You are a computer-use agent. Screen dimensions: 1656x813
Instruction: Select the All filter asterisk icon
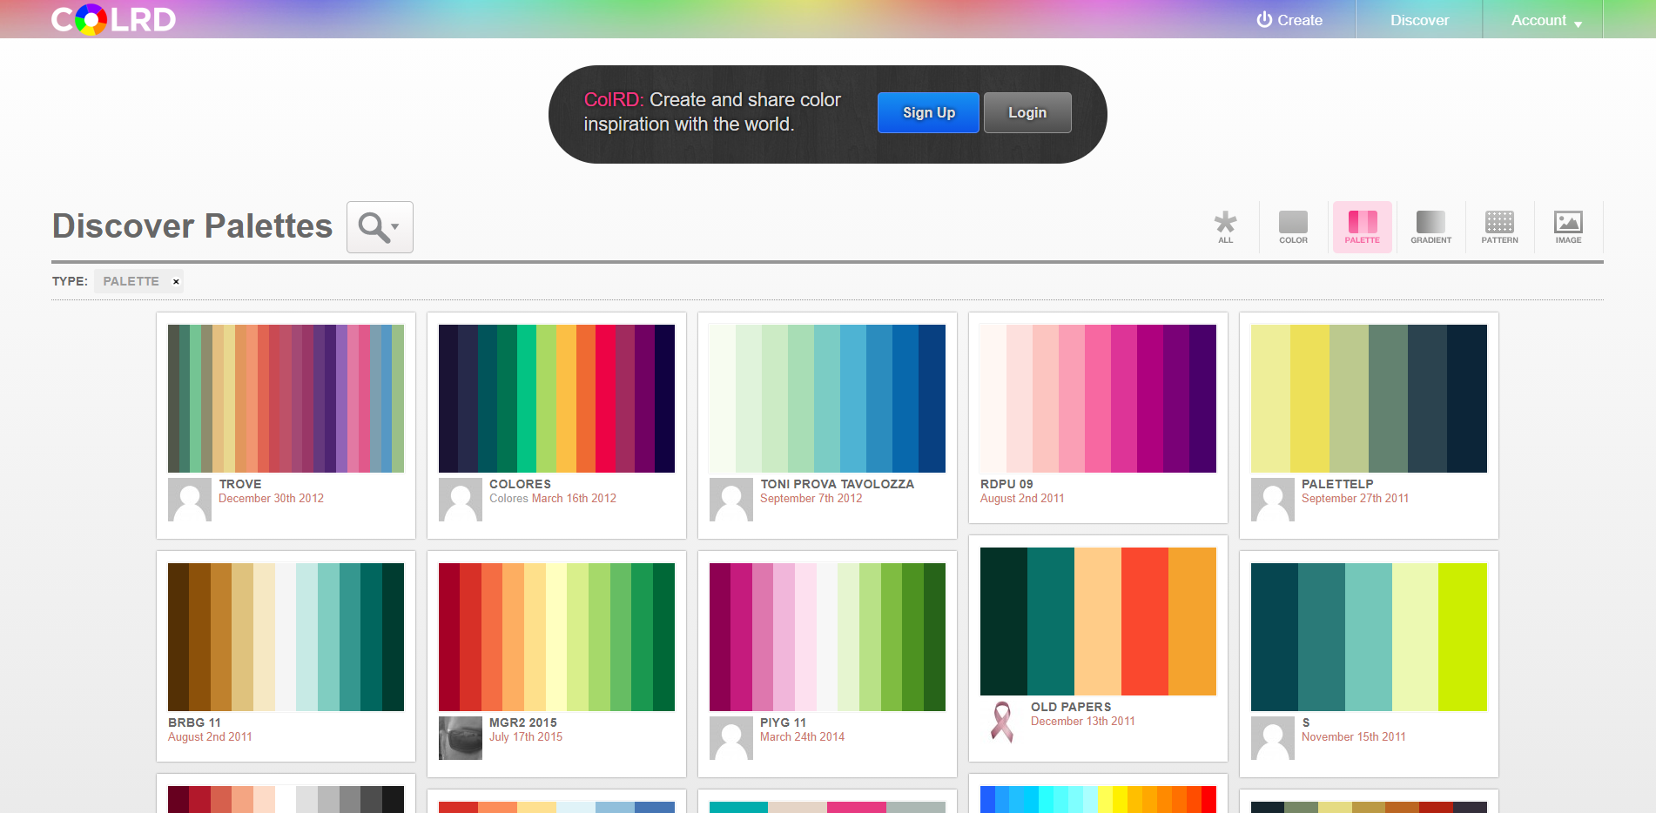1225,227
